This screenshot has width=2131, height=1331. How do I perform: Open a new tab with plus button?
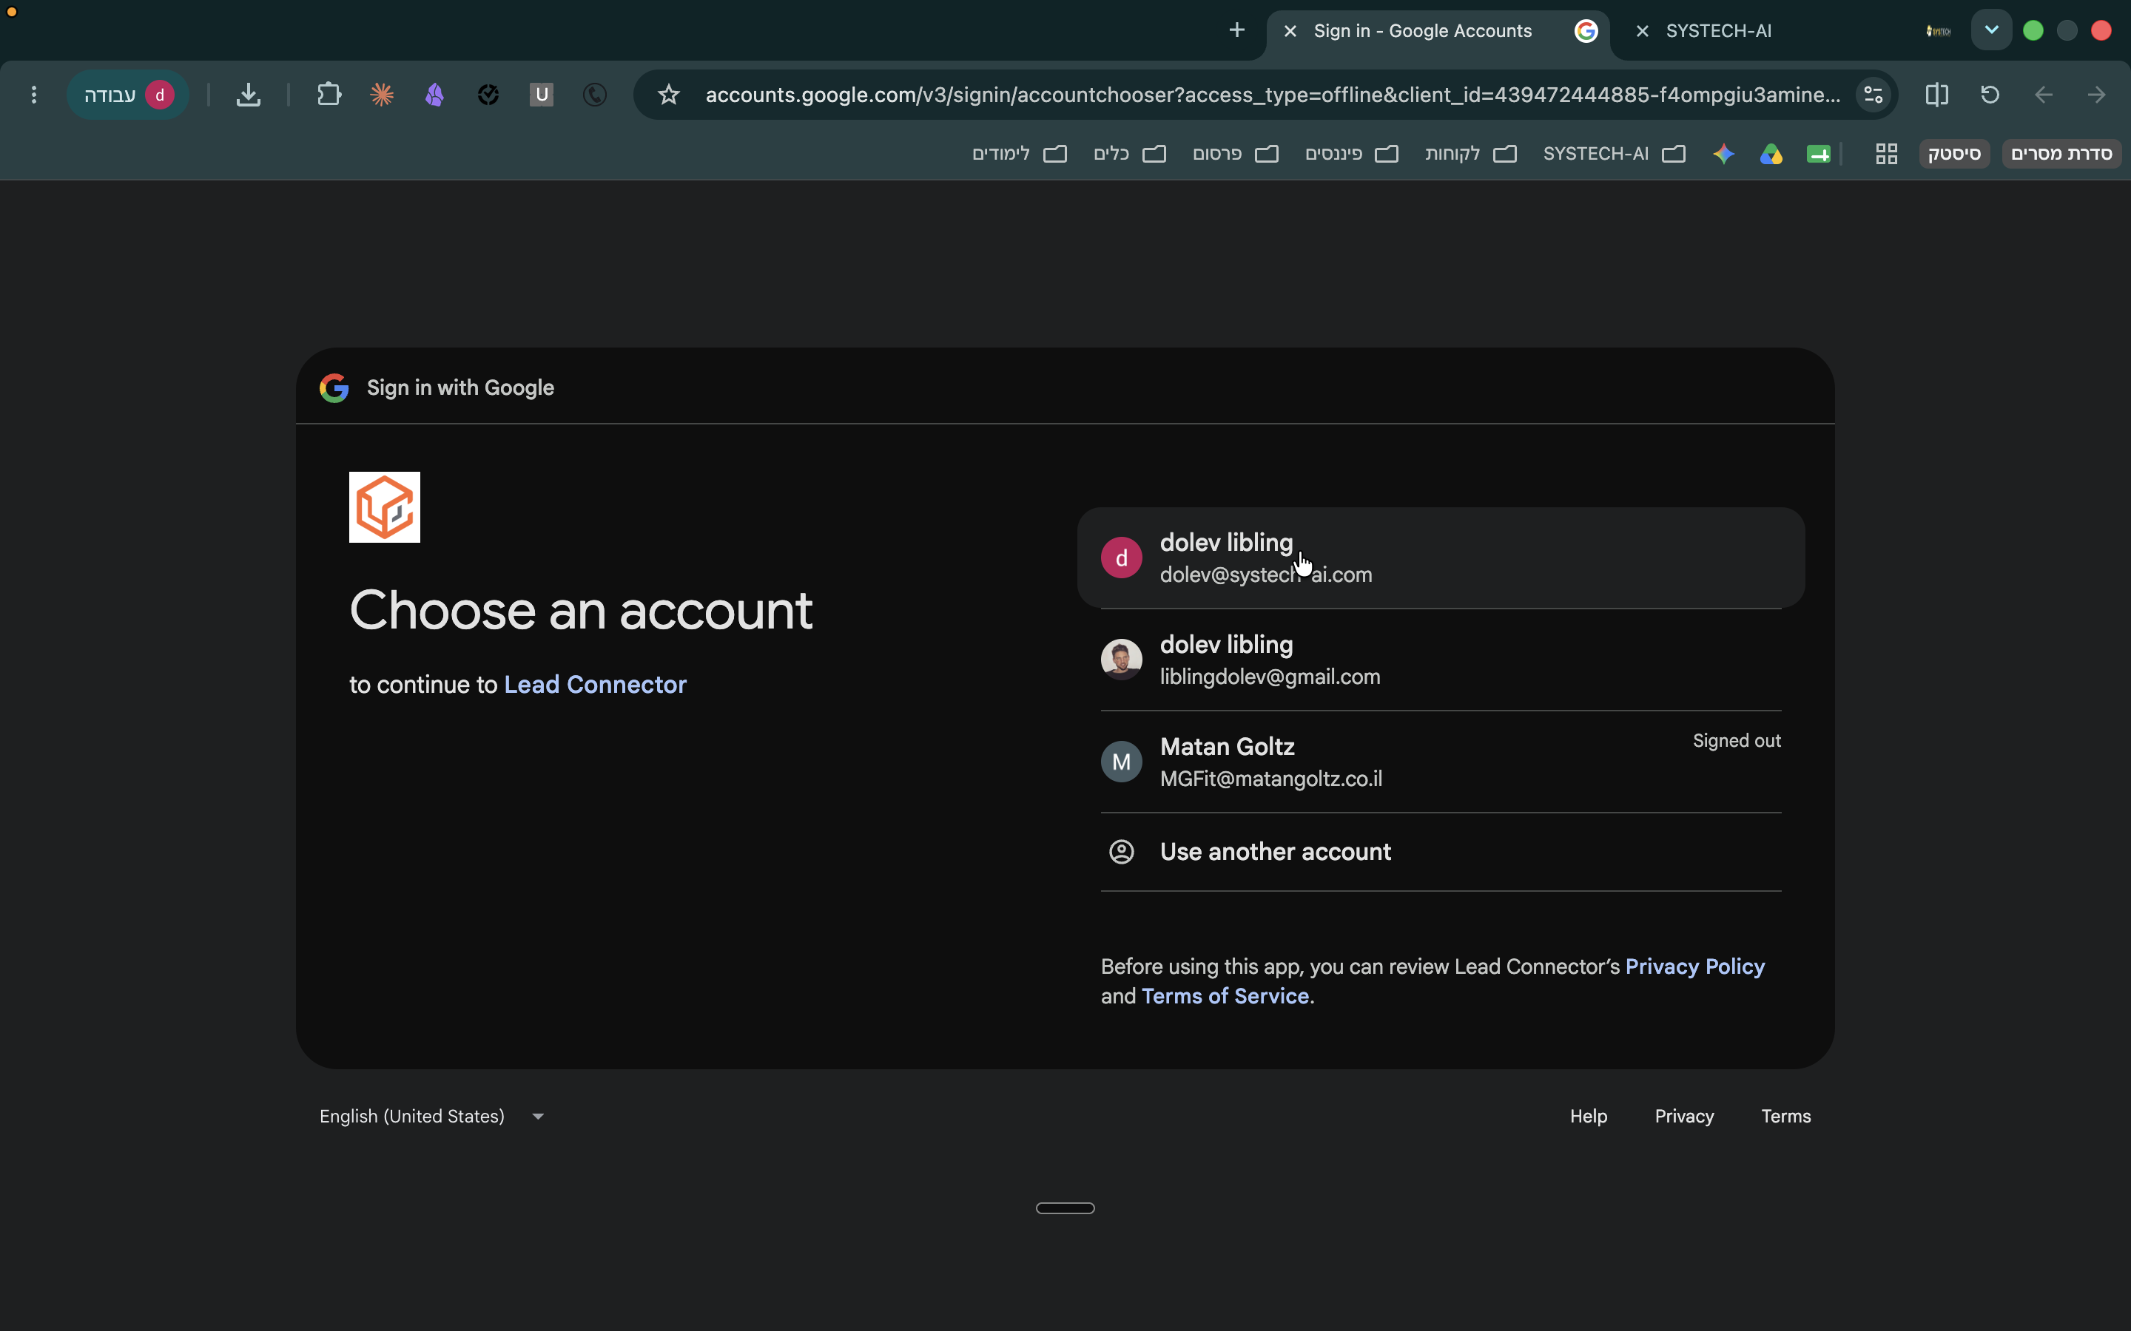point(1237,30)
